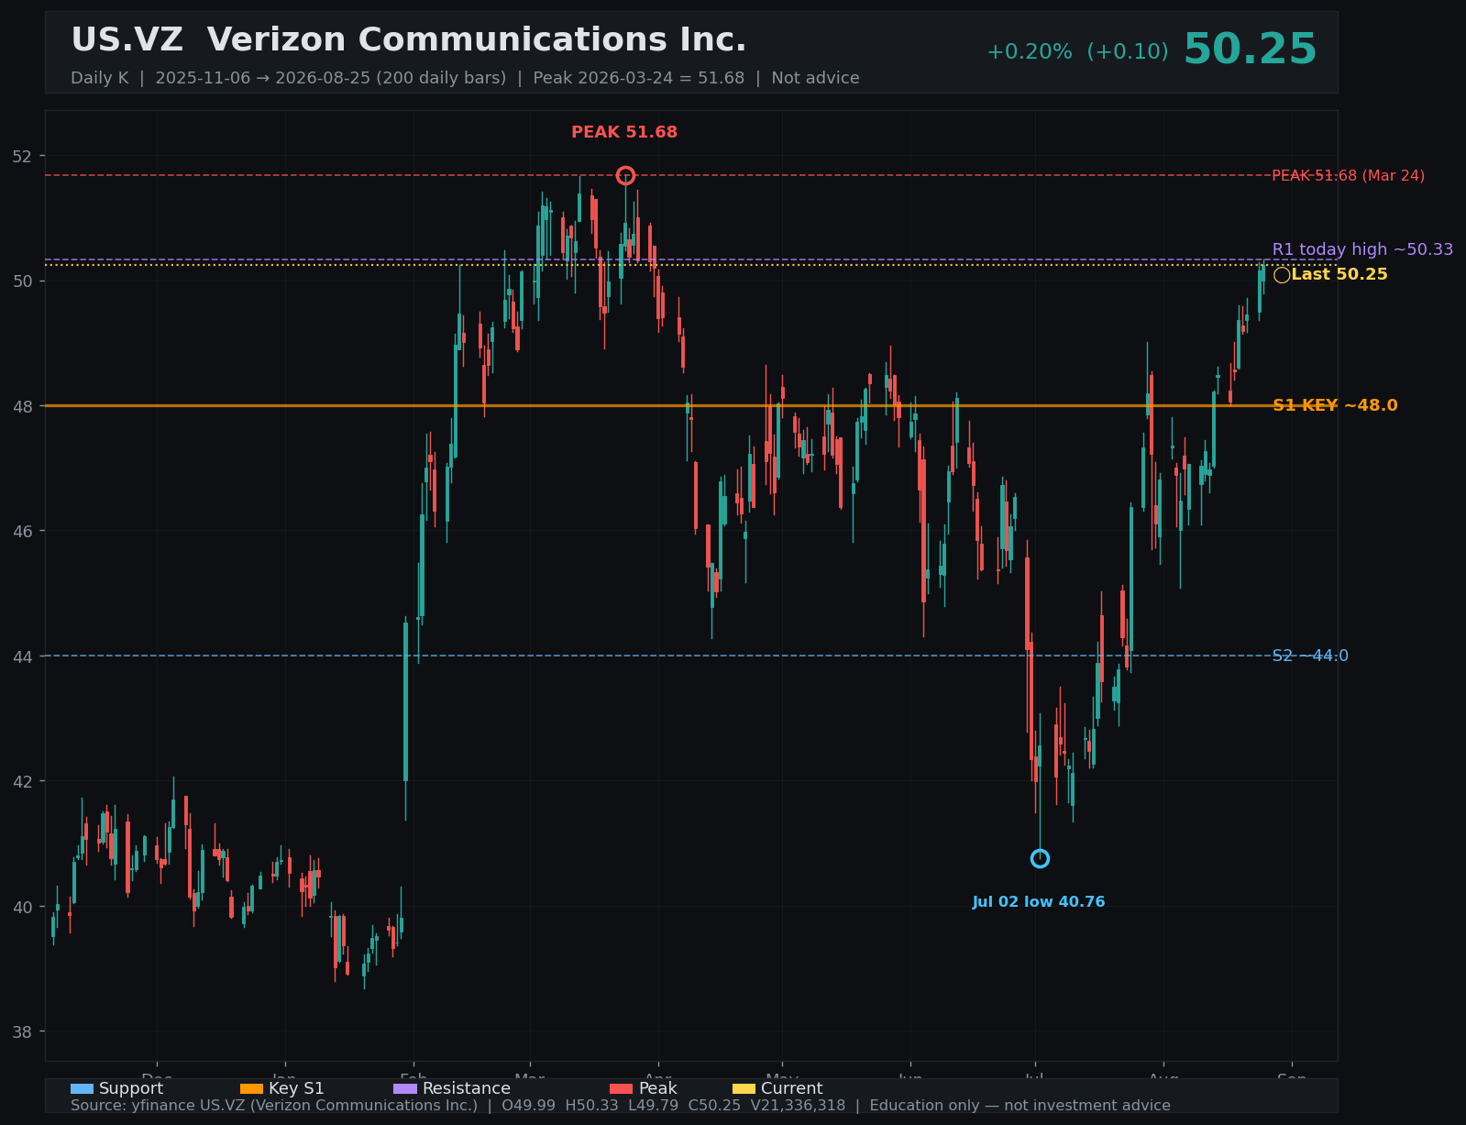Image resolution: width=1466 pixels, height=1125 pixels.
Task: Click the blue Jul 02 low marker circle
Action: tap(1040, 858)
